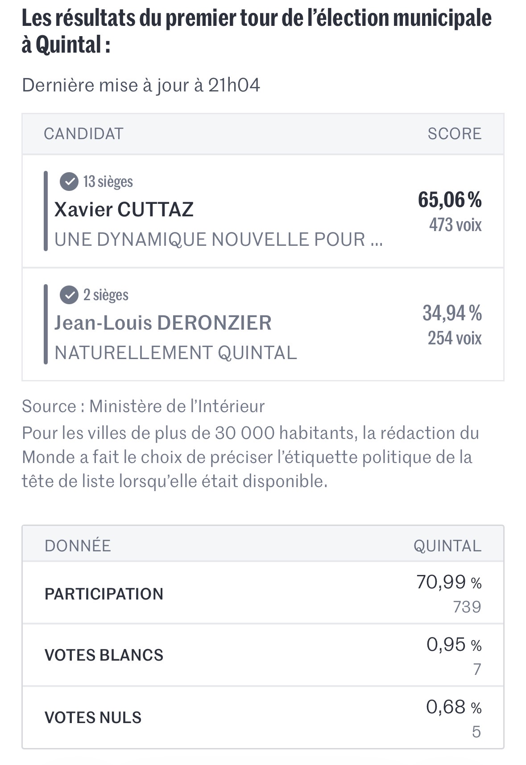Select the PARTICIPATION row label
526x765 pixels.
104,594
